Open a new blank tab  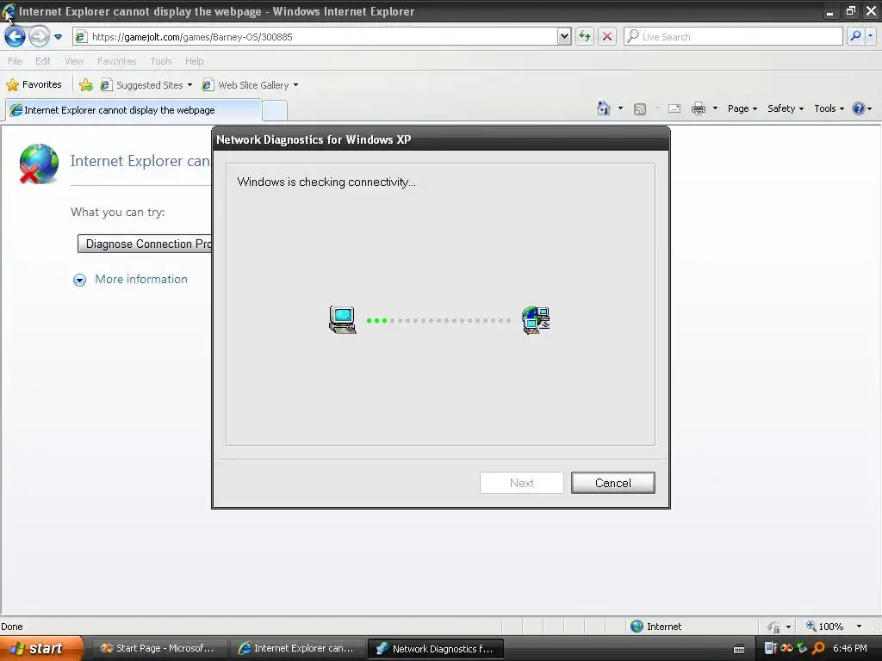pyautogui.click(x=275, y=110)
